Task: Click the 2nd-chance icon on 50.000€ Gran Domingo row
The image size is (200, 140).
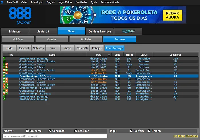Action: tap(4, 58)
